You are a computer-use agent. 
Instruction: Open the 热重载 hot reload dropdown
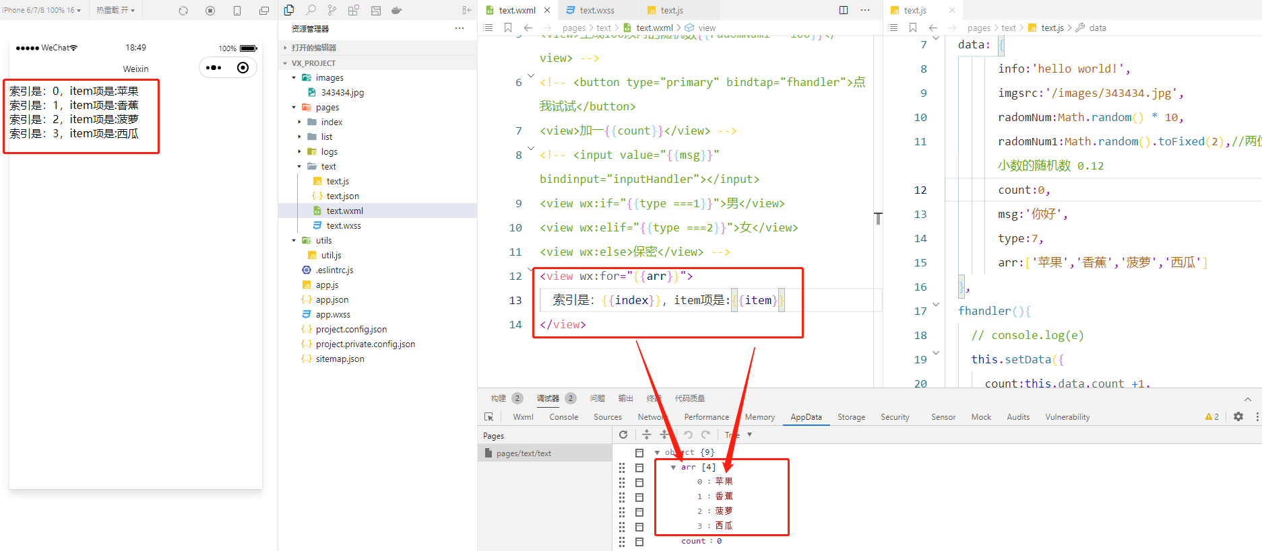point(115,10)
